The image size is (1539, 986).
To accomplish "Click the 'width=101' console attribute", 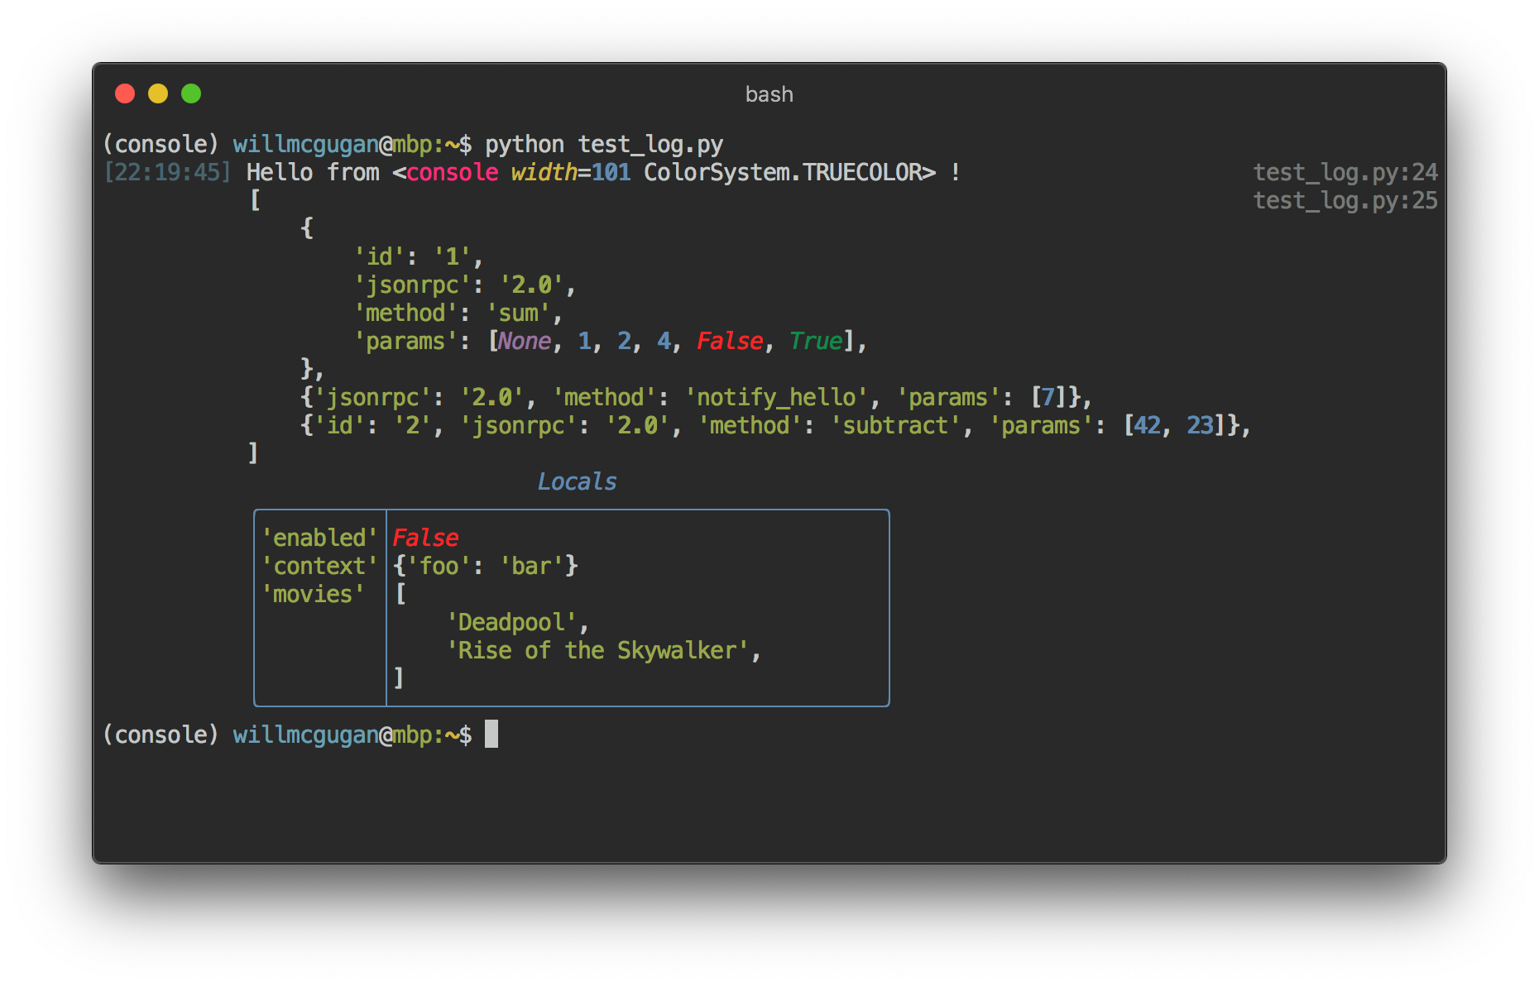I will pyautogui.click(x=571, y=173).
